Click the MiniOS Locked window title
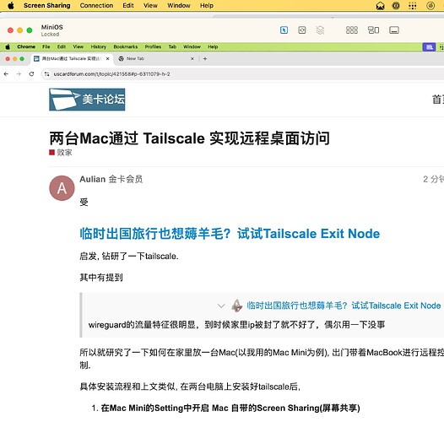Screen dimensions: 444x422 coord(51,30)
